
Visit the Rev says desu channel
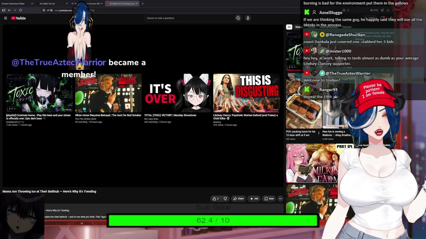pos(151,119)
